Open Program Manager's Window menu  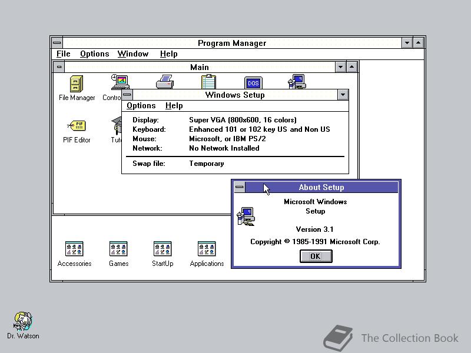click(x=133, y=54)
